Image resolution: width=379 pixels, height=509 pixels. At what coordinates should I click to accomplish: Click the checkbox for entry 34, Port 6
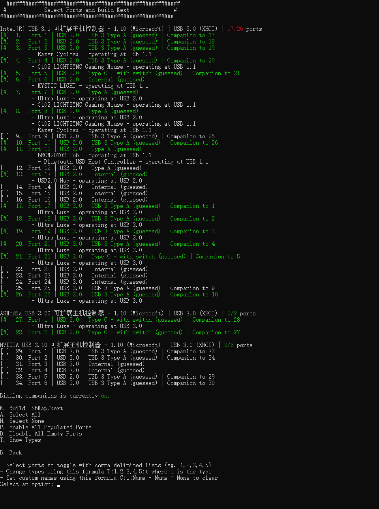click(x=4, y=383)
